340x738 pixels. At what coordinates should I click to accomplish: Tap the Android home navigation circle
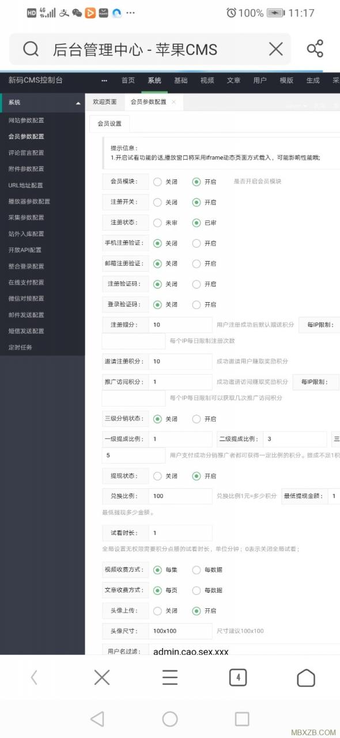click(170, 719)
